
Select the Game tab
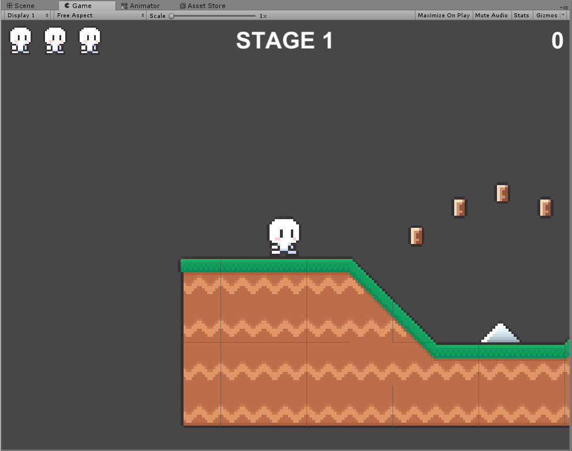[87, 5]
